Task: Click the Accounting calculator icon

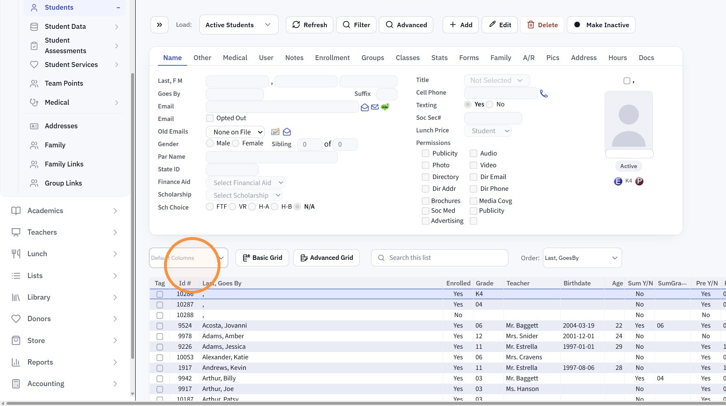Action: 16,384
